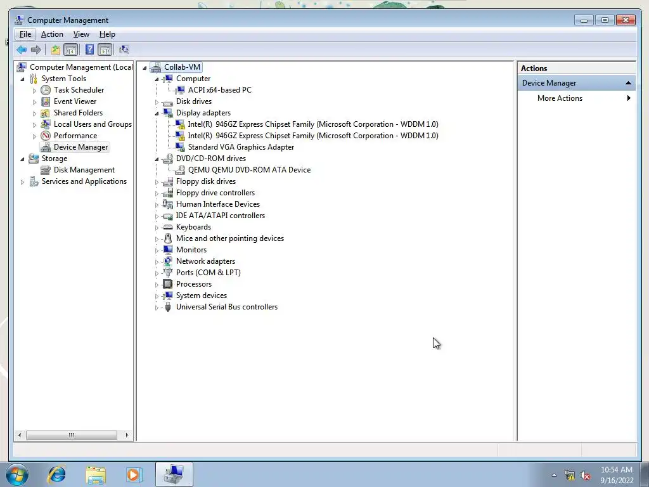Open Windows Explorer from the taskbar
The height and width of the screenshot is (487, 649).
coord(96,474)
